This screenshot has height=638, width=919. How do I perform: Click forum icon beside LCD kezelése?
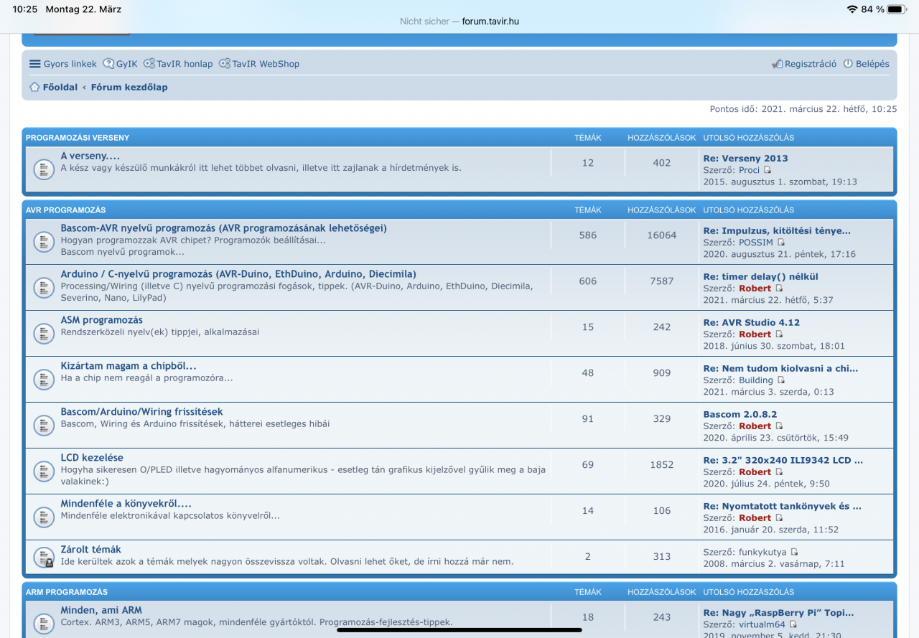43,471
